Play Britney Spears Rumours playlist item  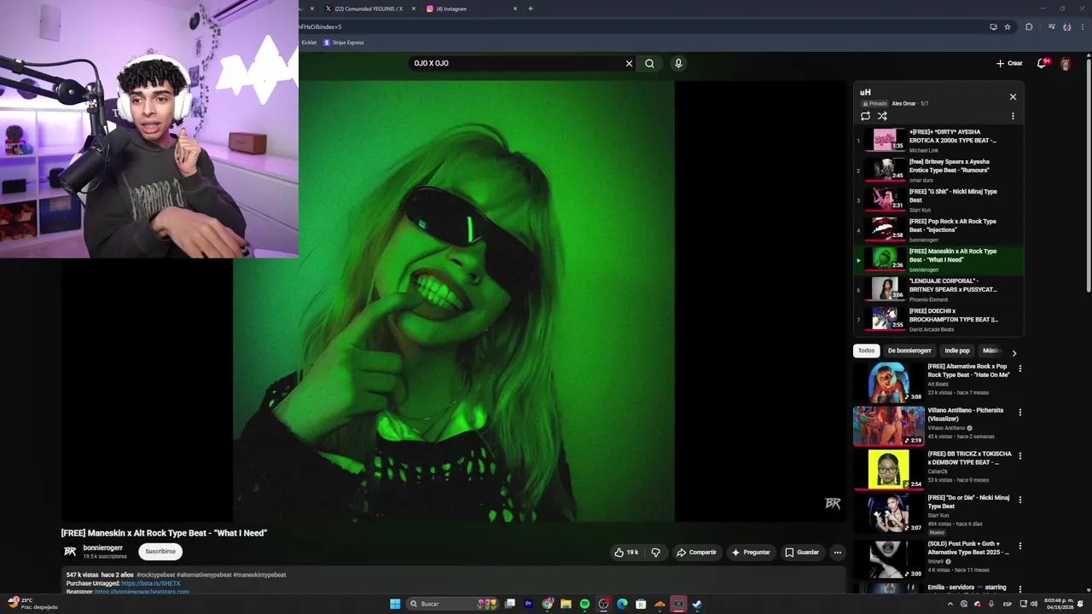pos(938,170)
